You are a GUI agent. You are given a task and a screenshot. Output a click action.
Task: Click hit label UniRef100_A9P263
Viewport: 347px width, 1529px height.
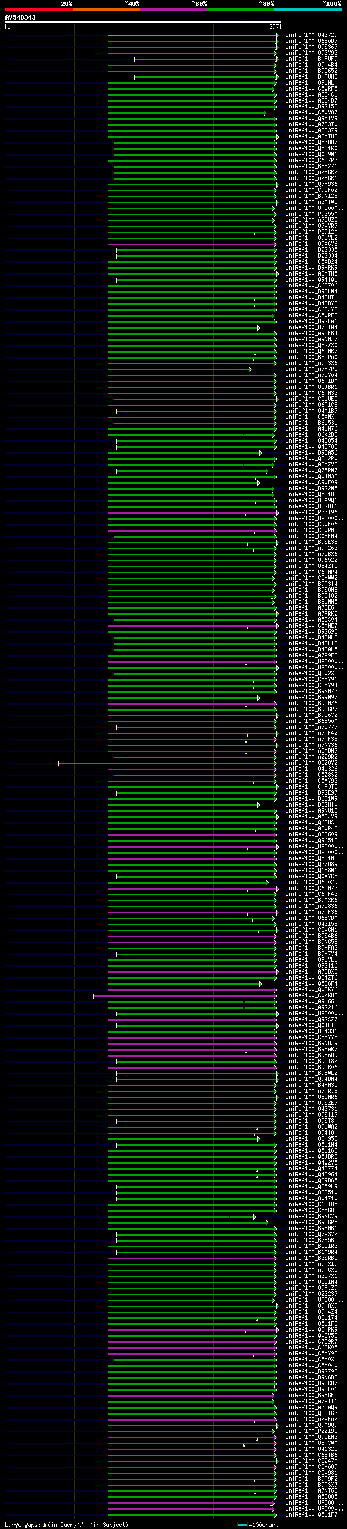(311, 548)
